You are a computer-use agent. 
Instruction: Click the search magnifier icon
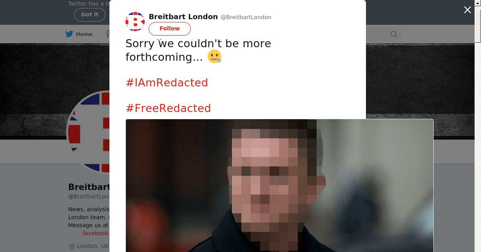(x=394, y=34)
